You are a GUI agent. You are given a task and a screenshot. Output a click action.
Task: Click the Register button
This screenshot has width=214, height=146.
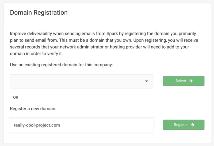[184, 125]
